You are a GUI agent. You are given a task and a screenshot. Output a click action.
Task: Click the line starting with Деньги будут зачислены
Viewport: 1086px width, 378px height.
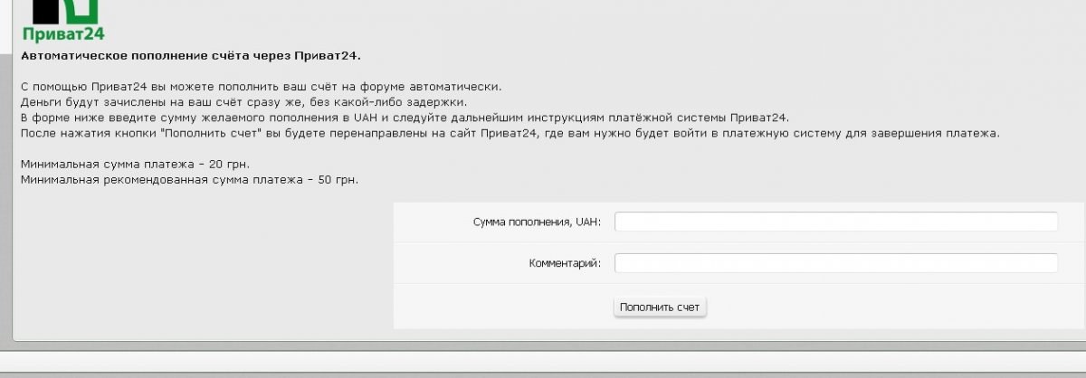(x=243, y=102)
